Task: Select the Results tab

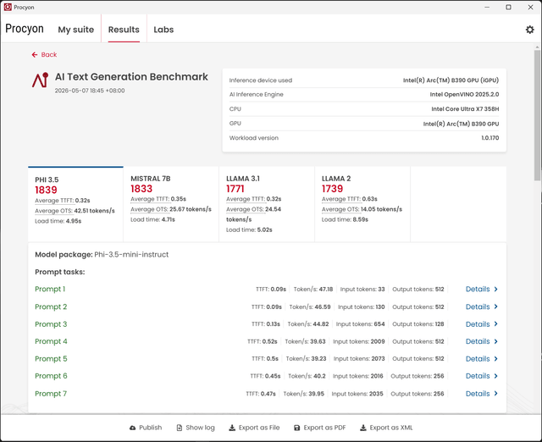Action: (124, 30)
